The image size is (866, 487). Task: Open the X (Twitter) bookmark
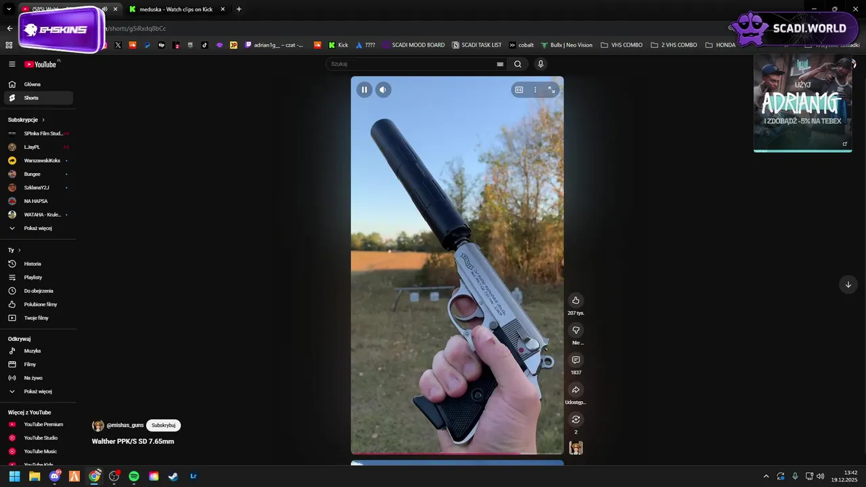(x=118, y=45)
